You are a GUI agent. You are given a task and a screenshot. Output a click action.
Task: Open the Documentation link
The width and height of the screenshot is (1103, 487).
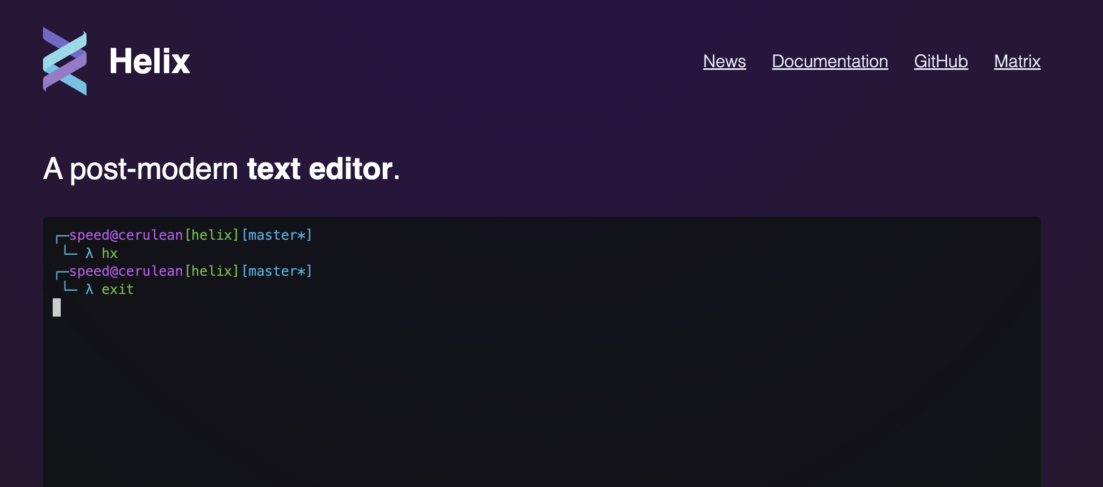830,61
